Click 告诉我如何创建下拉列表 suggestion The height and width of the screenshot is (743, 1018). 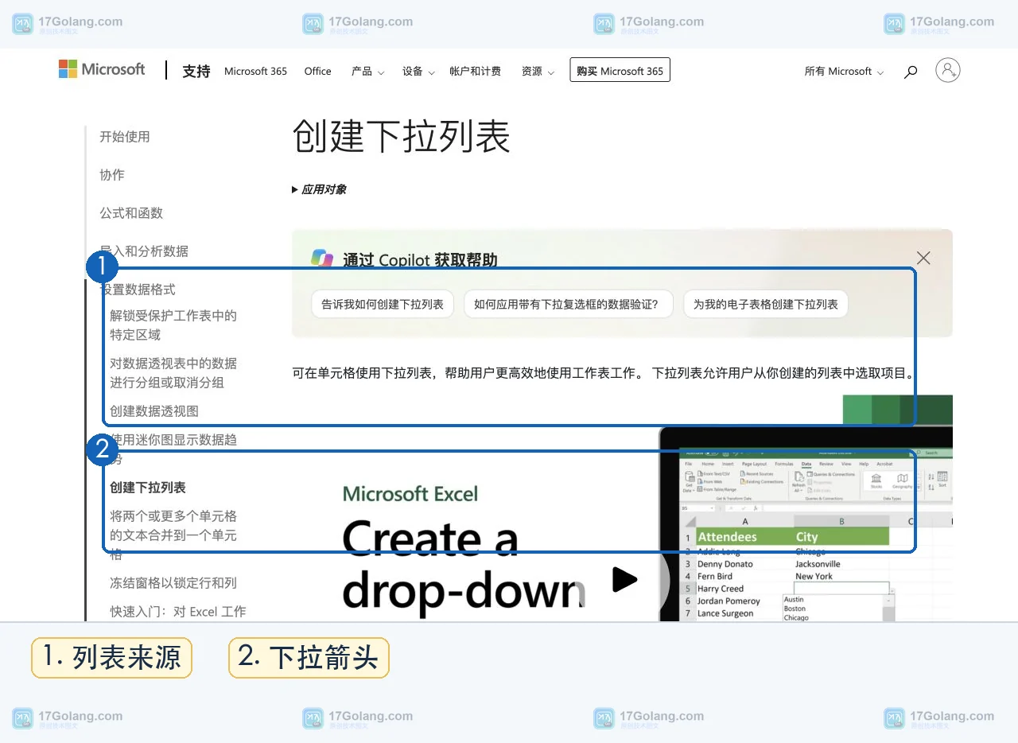click(x=383, y=304)
